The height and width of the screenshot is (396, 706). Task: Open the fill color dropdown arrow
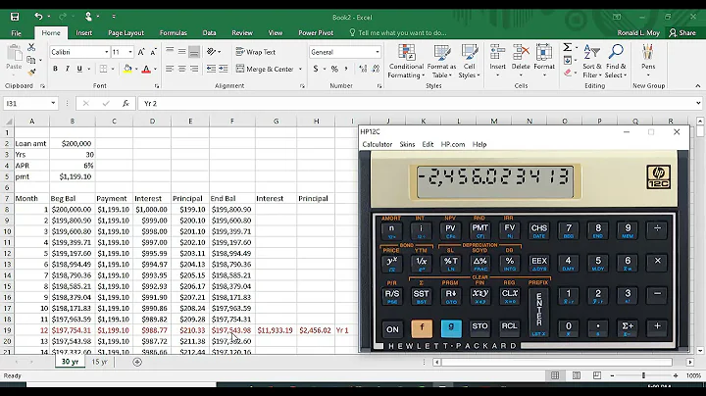pos(136,70)
